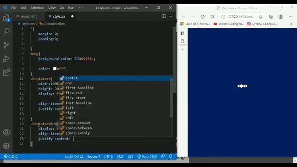Viewport: 297px width, 167px height.
Task: Expand the overflow menu ellipsis in menu bar
Action: point(81,8)
